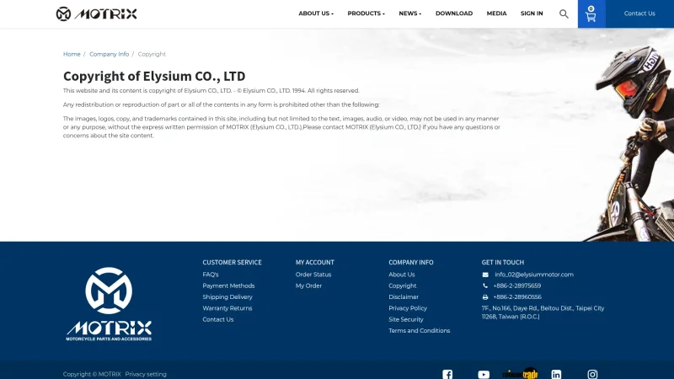
Task: Click 'Copyright © MOTRIX' footer text
Action: [x=92, y=374]
